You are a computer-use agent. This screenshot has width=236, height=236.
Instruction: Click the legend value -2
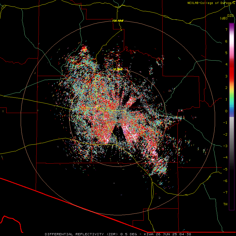(225, 135)
